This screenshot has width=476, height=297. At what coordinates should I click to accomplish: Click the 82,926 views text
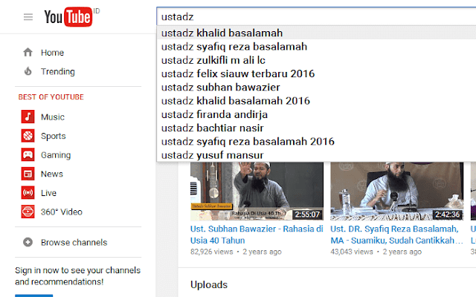coord(211,252)
